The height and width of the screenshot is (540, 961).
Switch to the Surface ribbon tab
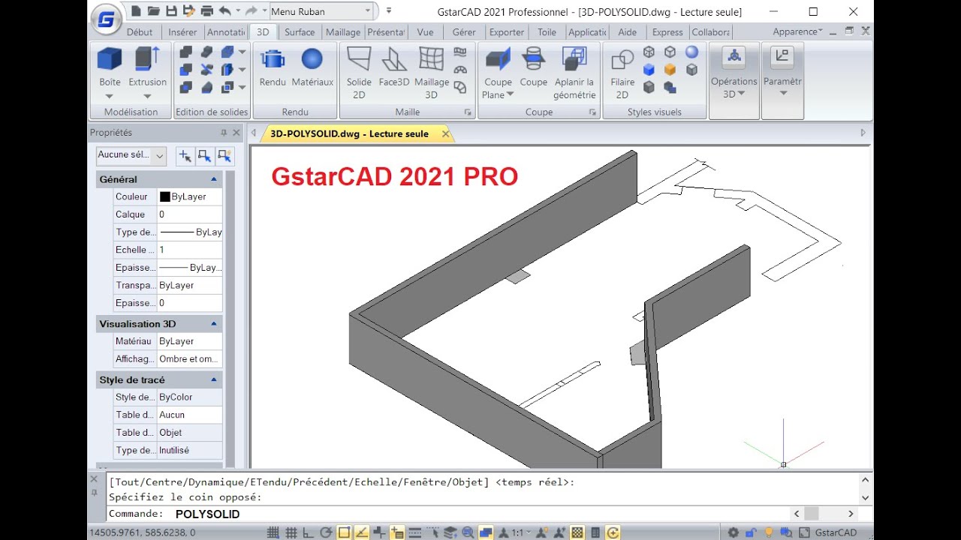point(300,32)
